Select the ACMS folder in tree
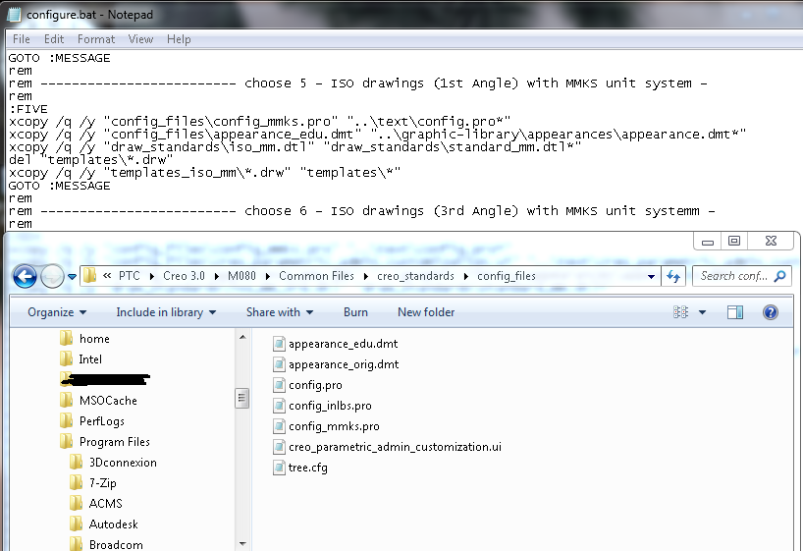 [96, 503]
